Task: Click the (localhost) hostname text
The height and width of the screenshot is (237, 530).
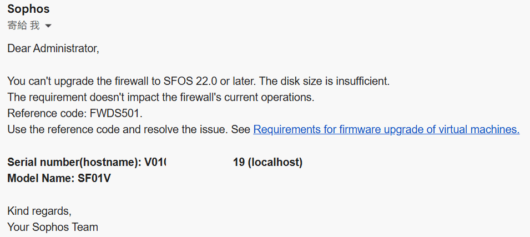Action: point(275,162)
